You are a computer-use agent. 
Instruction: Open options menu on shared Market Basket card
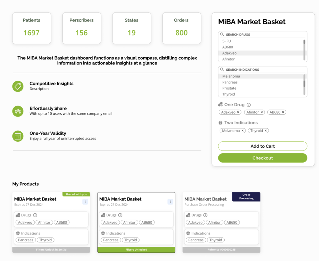(85, 202)
